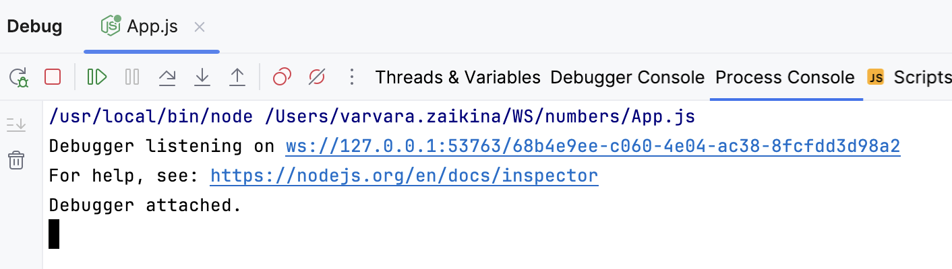This screenshot has height=269, width=952.
Task: Switch to the Threads & Variables tab
Action: pyautogui.click(x=458, y=77)
